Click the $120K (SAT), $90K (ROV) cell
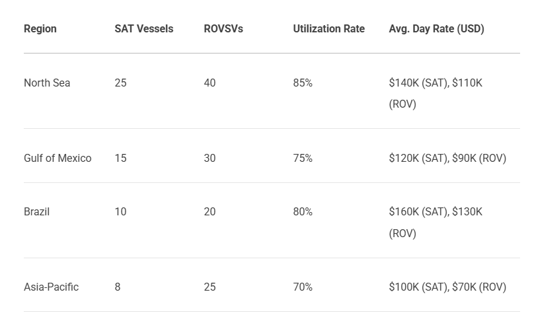The height and width of the screenshot is (325, 534). (447, 158)
